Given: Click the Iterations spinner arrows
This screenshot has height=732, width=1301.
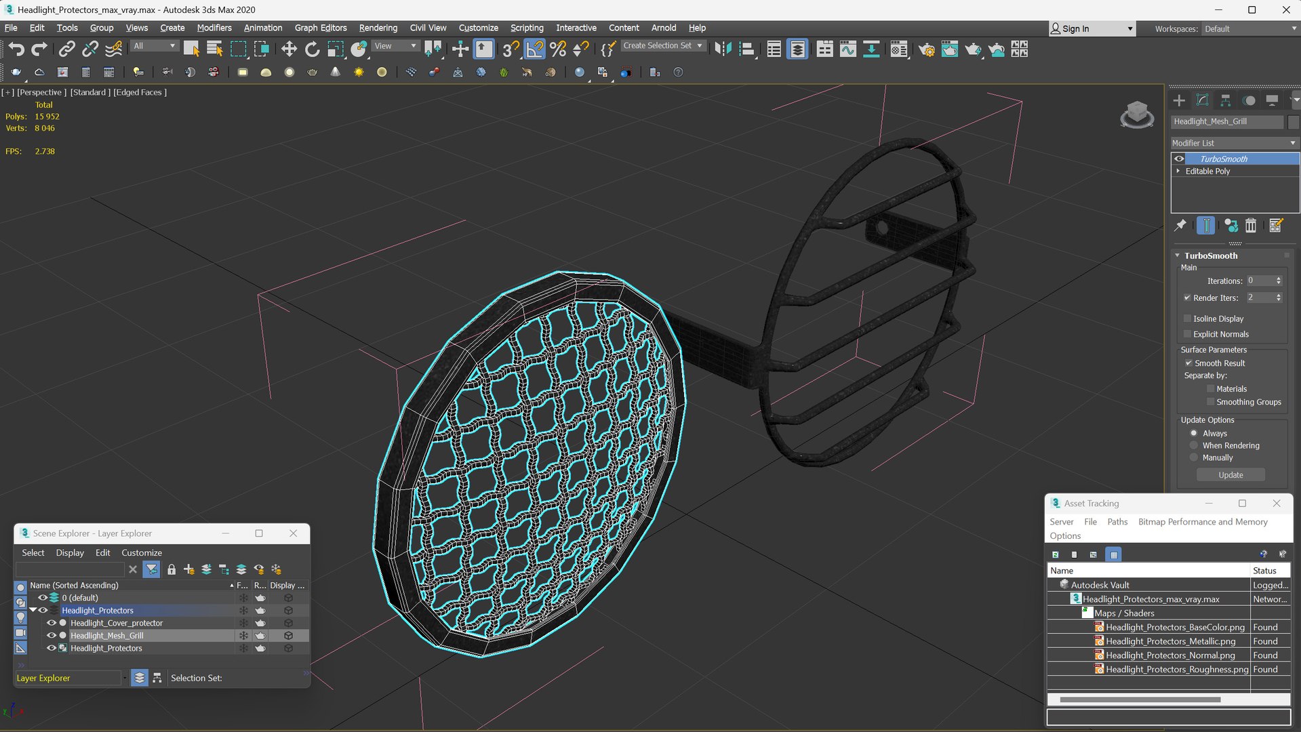Looking at the screenshot, I should click(1279, 281).
